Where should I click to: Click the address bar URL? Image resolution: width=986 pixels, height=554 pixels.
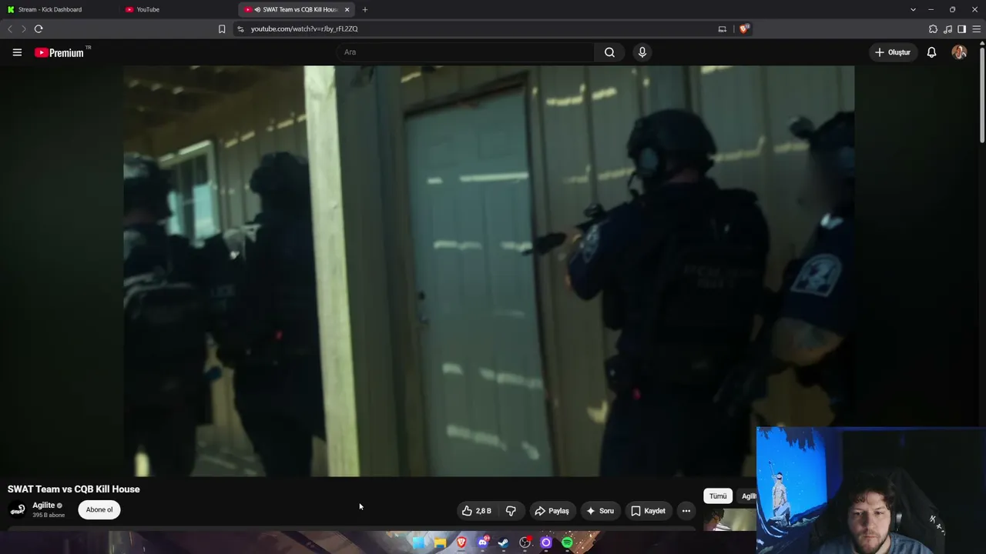(304, 29)
